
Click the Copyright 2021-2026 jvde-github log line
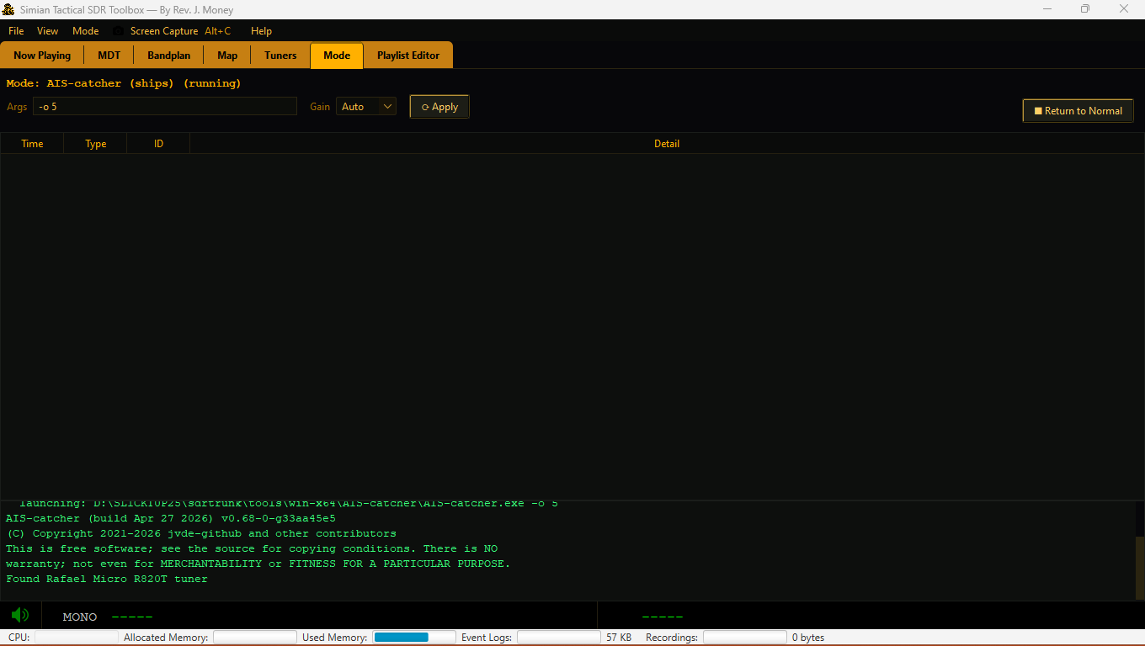tap(201, 533)
